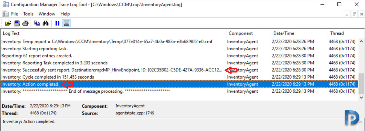The image size is (365, 131).
Task: Click the scrollbar up arrow in log list
Action: point(361,41)
